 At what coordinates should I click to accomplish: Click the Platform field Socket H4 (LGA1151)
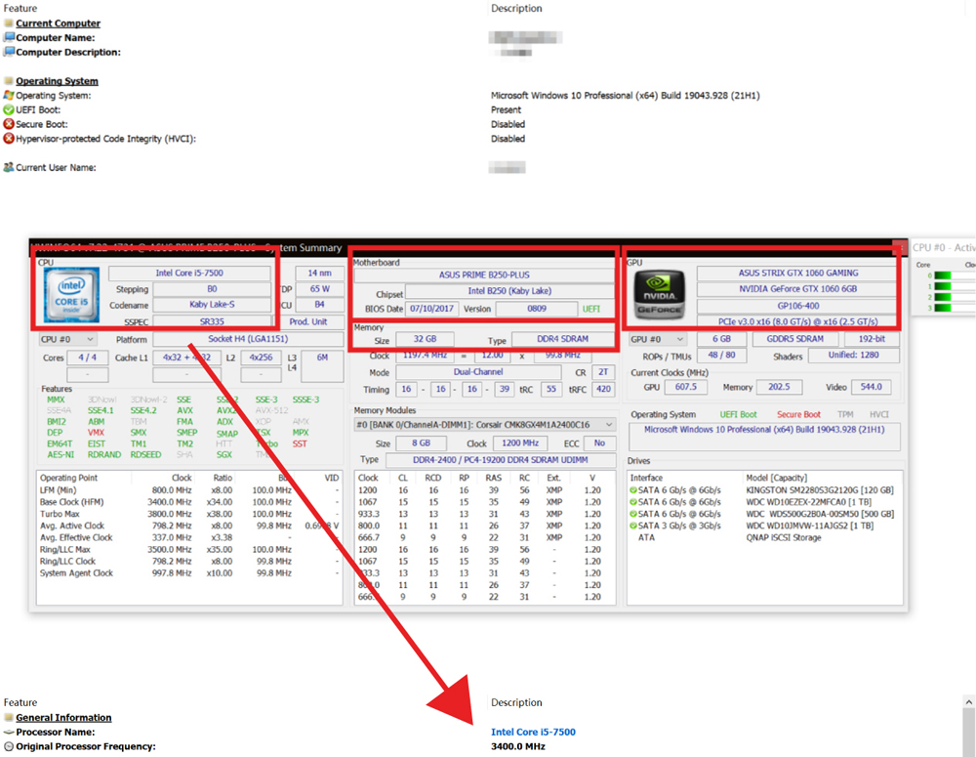click(248, 339)
